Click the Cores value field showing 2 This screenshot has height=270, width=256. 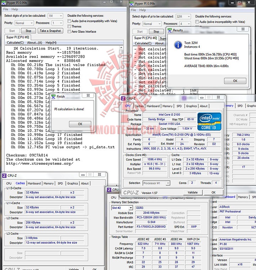pos(192,183)
